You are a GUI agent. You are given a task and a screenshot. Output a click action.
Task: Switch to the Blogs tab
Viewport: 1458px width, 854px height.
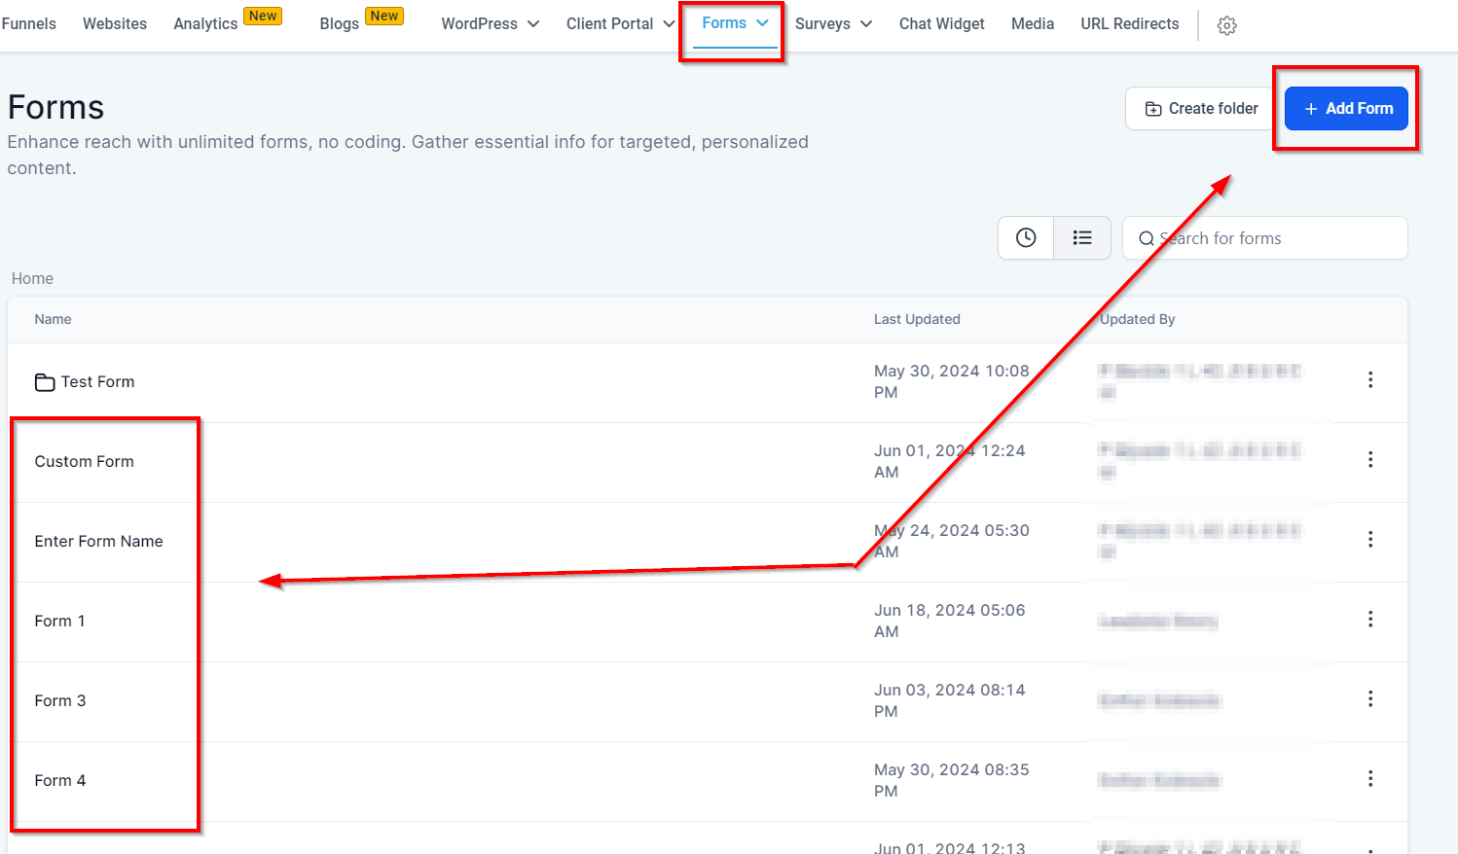tap(339, 23)
